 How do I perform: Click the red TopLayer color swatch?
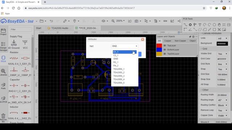(x=159, y=45)
